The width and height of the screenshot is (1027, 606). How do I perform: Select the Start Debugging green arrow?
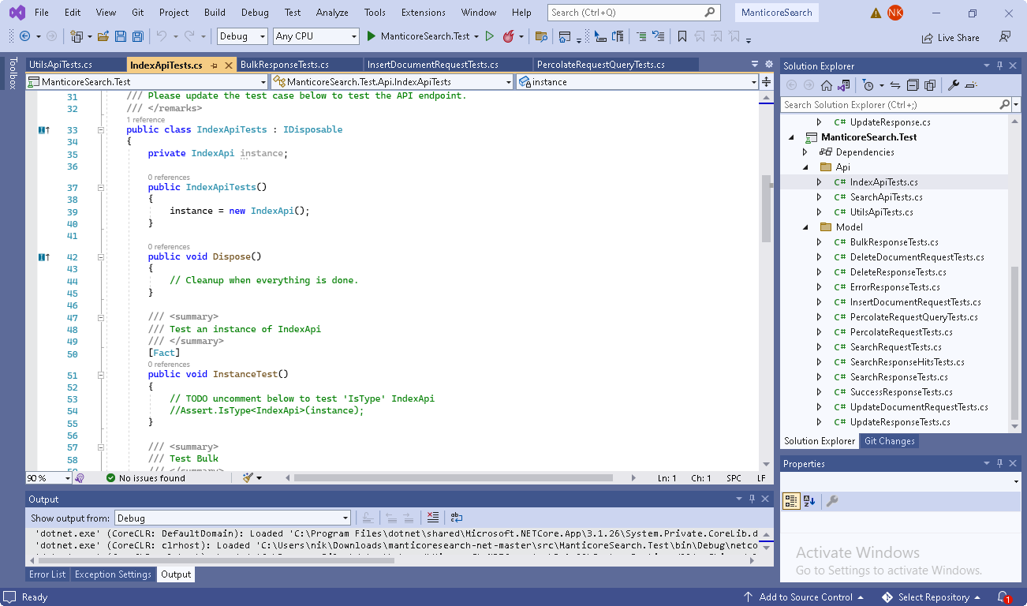pos(371,36)
